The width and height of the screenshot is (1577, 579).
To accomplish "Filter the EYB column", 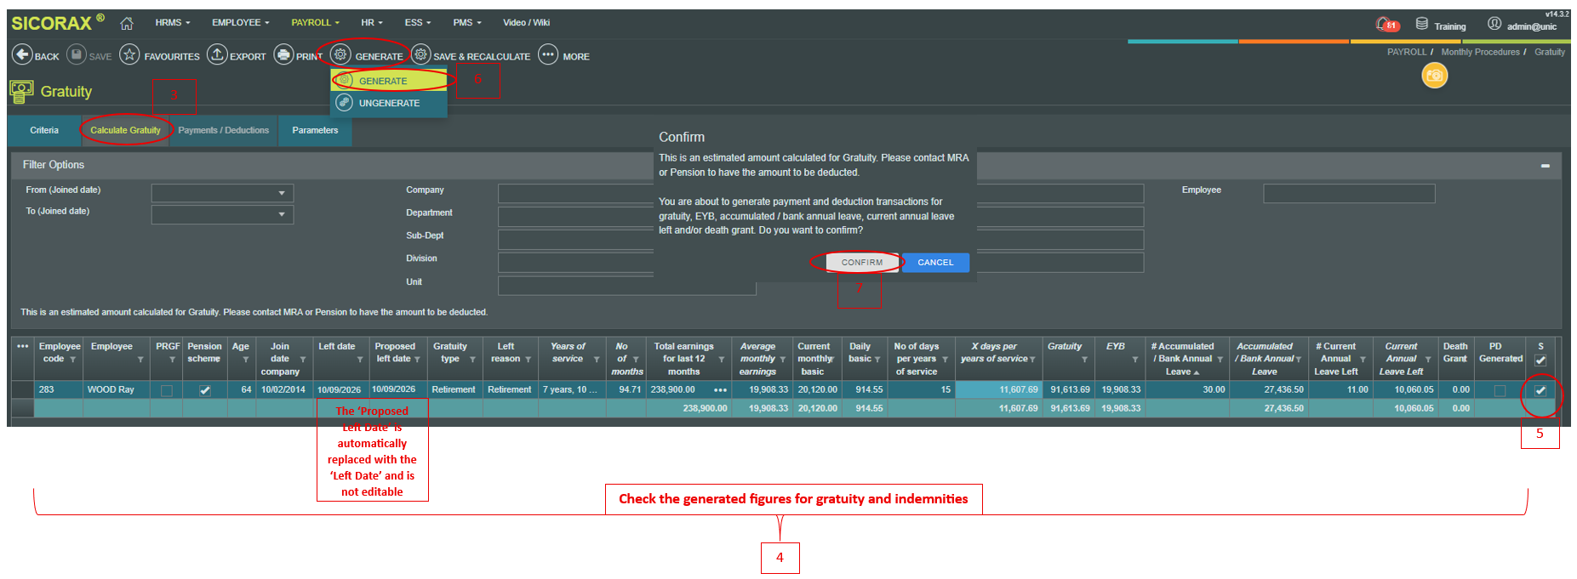I will point(1135,360).
